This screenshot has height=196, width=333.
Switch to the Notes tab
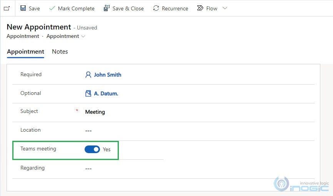(x=60, y=52)
